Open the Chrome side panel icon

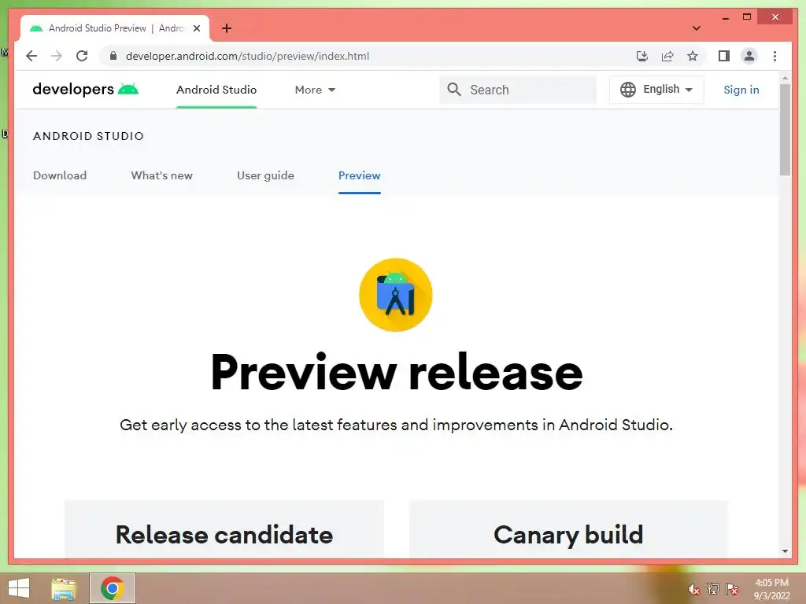point(724,56)
